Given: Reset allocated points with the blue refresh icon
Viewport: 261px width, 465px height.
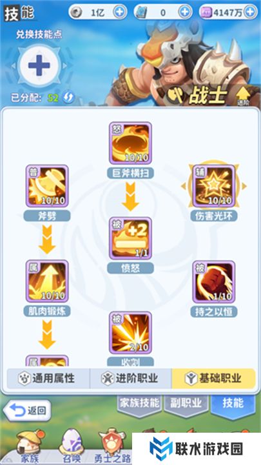Looking at the screenshot, I should pos(68,98).
